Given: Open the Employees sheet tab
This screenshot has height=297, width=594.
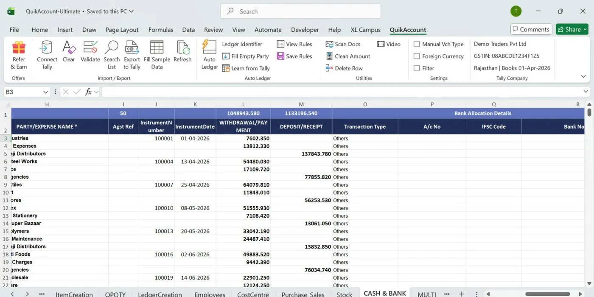Looking at the screenshot, I should click(x=210, y=294).
